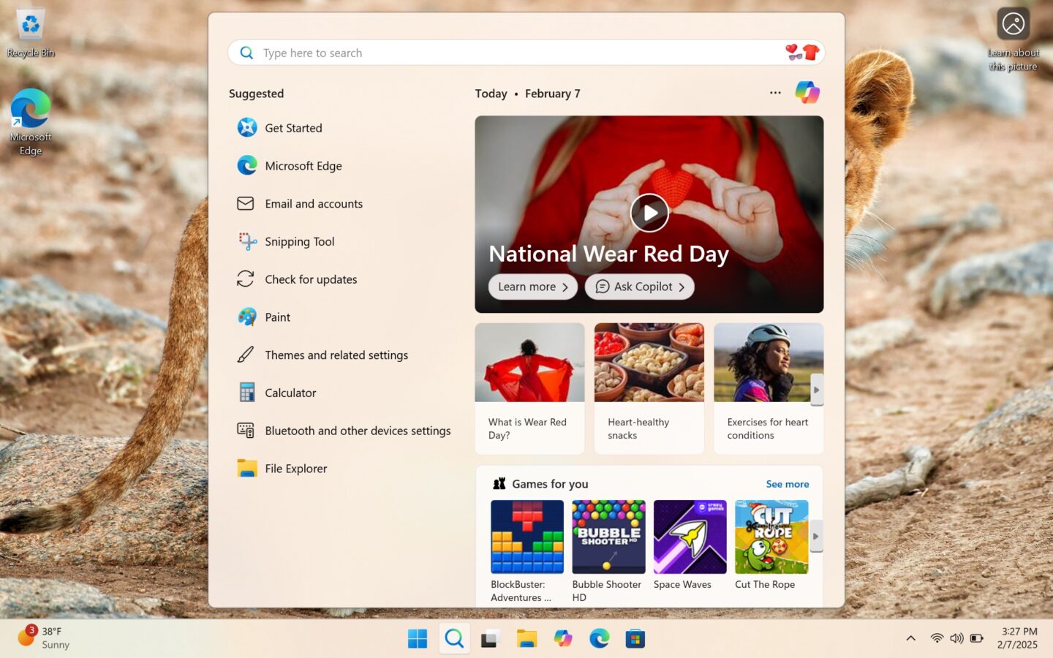Open See more under Games for you
This screenshot has width=1053, height=658.
[787, 483]
